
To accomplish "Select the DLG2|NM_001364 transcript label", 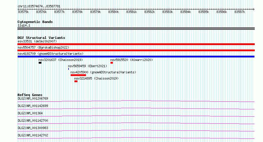I will pos(30,113).
